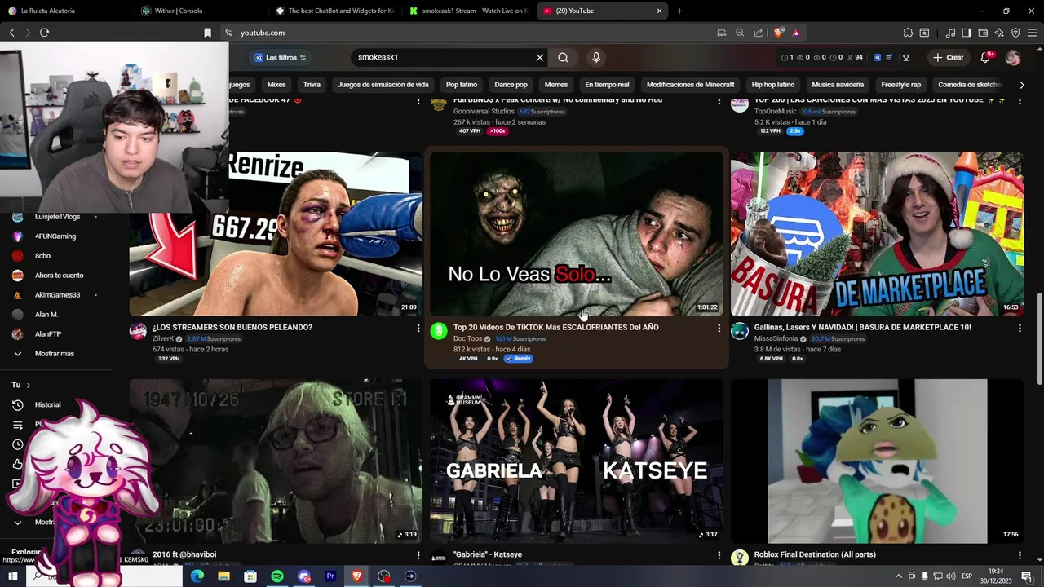Clear the search box with the X
1044x587 pixels.
click(539, 57)
